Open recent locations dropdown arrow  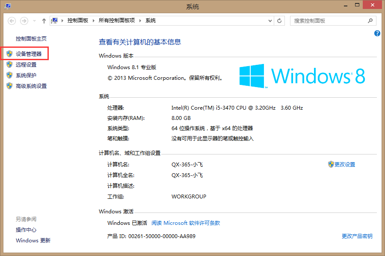coord(34,21)
